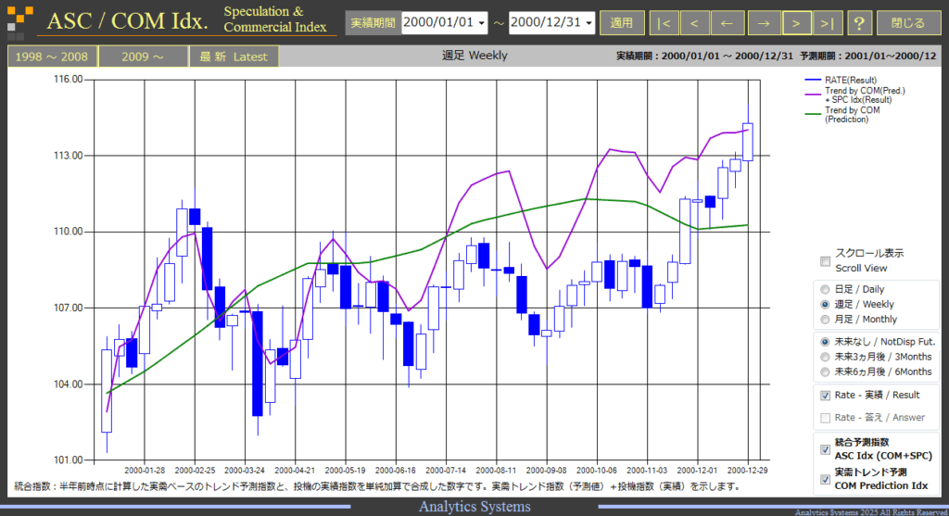Click the 閉じる close button
Image resolution: width=949 pixels, height=516 pixels.
[908, 23]
